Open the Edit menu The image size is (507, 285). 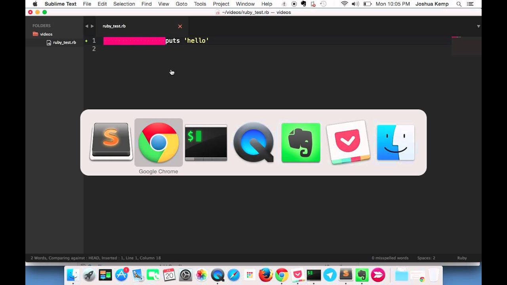tap(102, 4)
